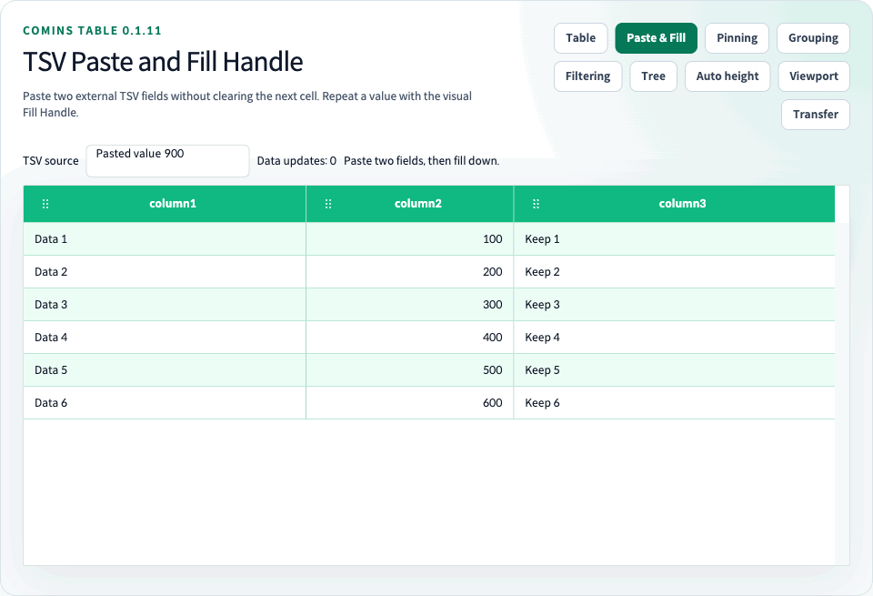
Task: Sort by the column2 header
Action: 417,204
